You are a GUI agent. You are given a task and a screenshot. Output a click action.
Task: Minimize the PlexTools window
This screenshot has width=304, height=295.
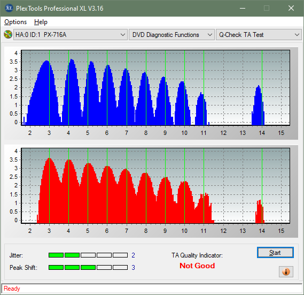point(243,9)
